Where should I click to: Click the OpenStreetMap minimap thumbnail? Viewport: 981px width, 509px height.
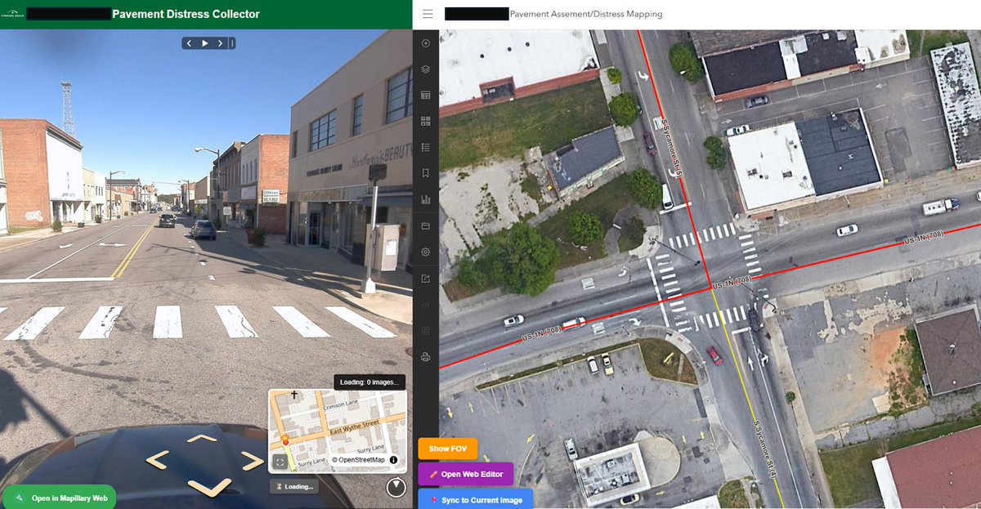pos(338,431)
